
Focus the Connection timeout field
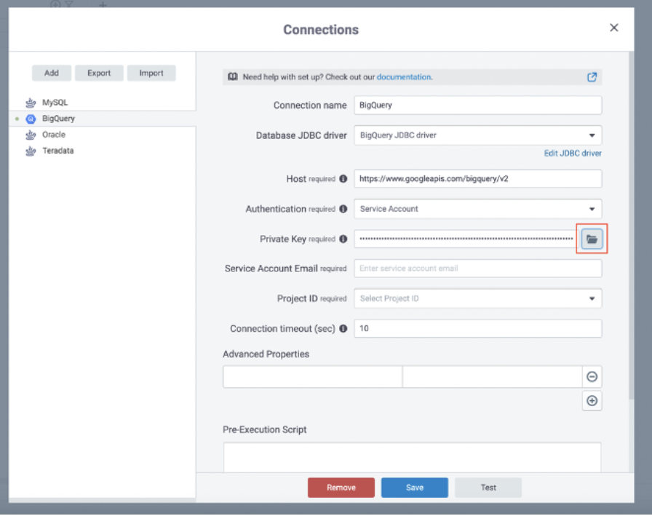[x=478, y=328]
